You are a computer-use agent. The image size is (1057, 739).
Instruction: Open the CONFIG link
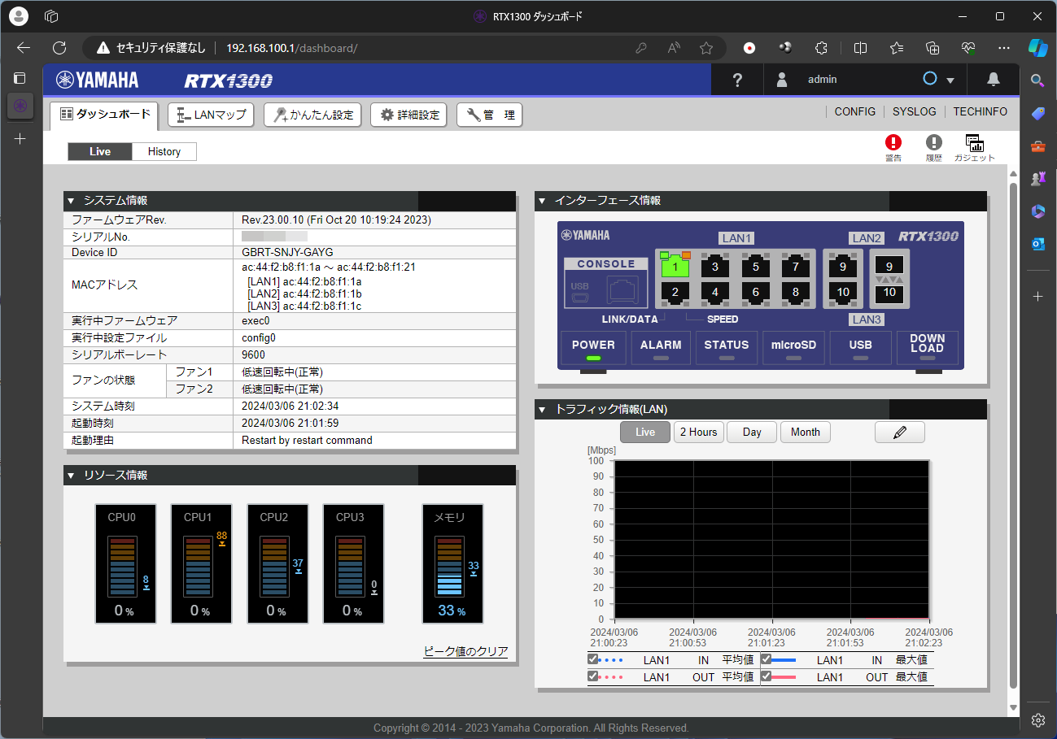tap(855, 111)
